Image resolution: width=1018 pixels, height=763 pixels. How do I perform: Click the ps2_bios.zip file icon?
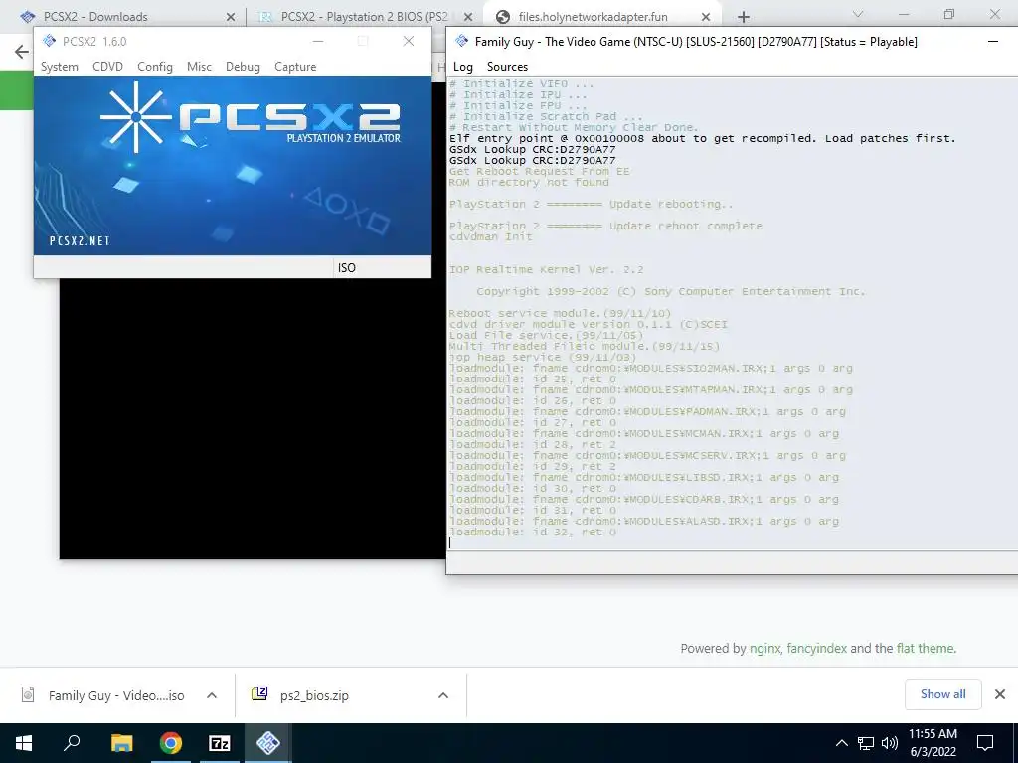click(259, 693)
